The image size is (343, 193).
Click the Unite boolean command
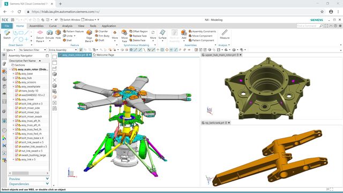(x=68, y=36)
